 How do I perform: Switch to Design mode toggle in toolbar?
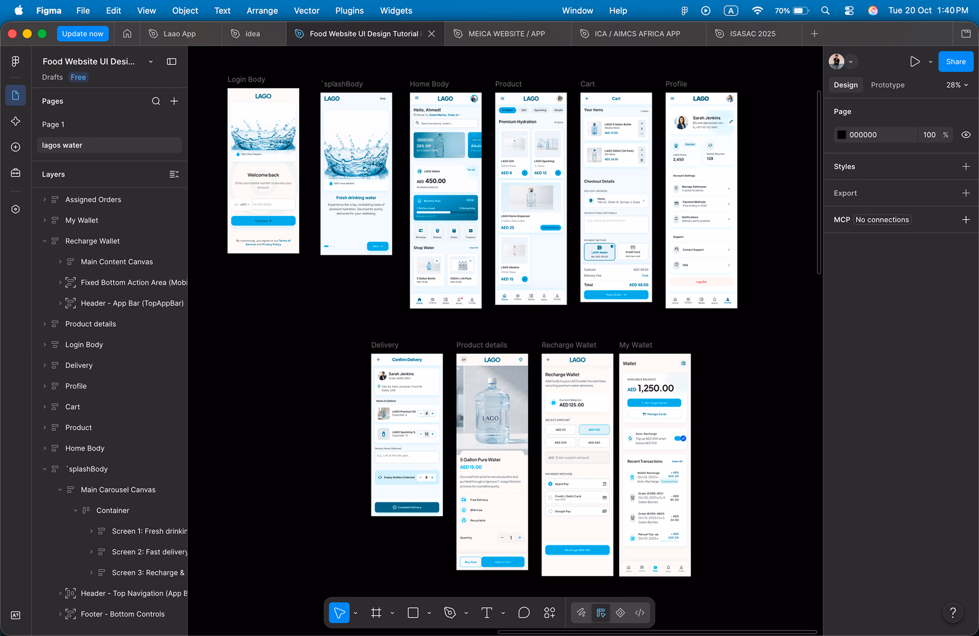[601, 613]
